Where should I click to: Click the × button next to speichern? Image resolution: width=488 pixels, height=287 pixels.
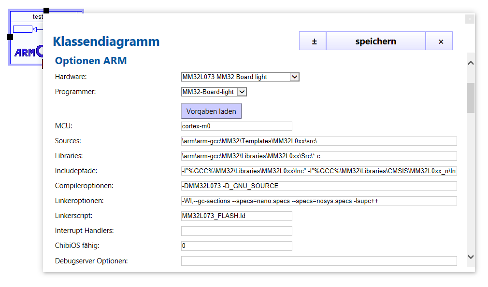440,41
